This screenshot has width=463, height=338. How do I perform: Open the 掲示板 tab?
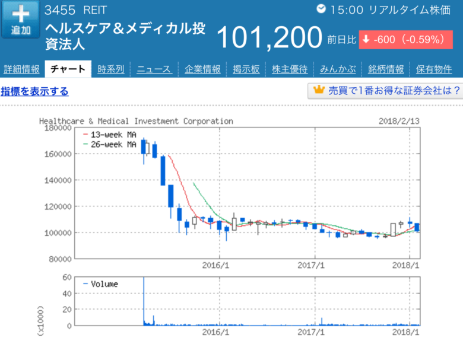246,69
